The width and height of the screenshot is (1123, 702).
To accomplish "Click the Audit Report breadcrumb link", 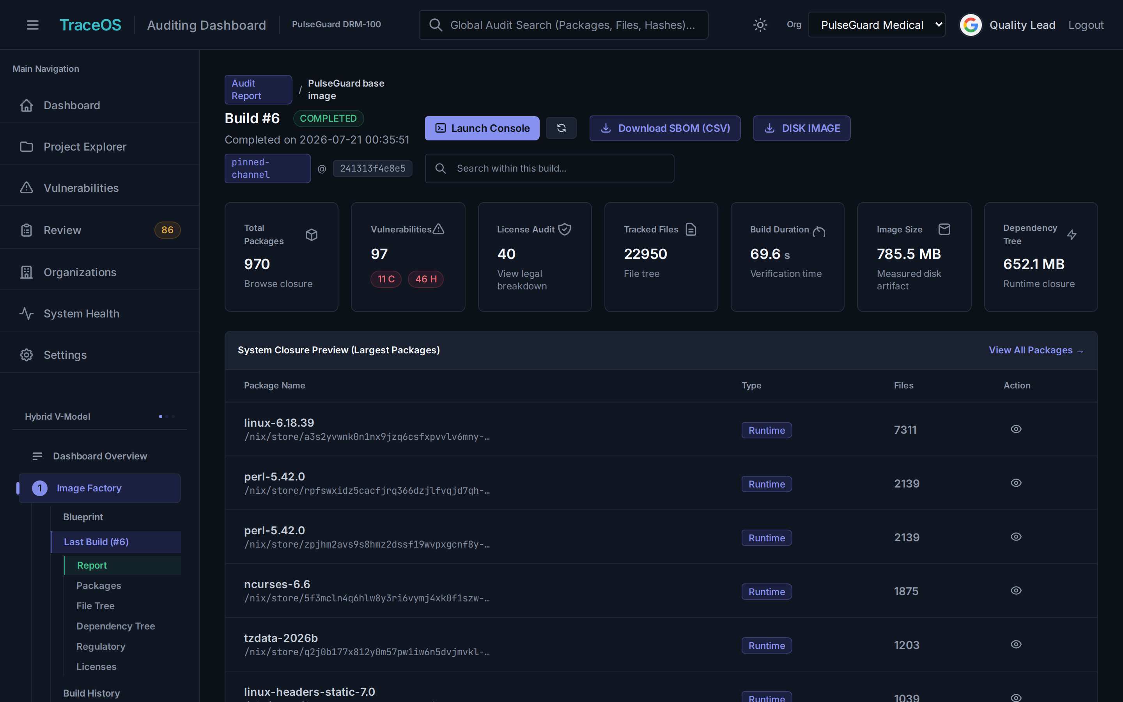I will click(x=259, y=90).
